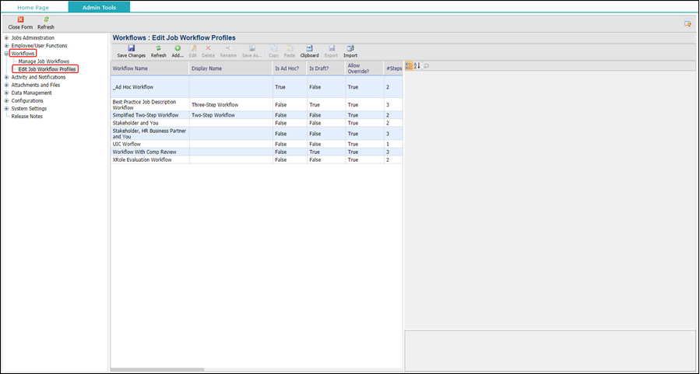
Task: Select Stakeholder, HR Business Partner and You row
Action: pyautogui.click(x=256, y=134)
